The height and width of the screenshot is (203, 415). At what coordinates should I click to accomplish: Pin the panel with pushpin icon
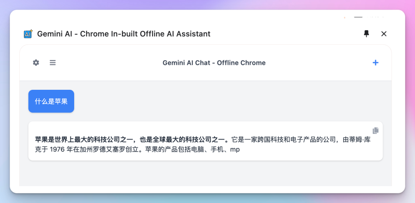tap(366, 33)
